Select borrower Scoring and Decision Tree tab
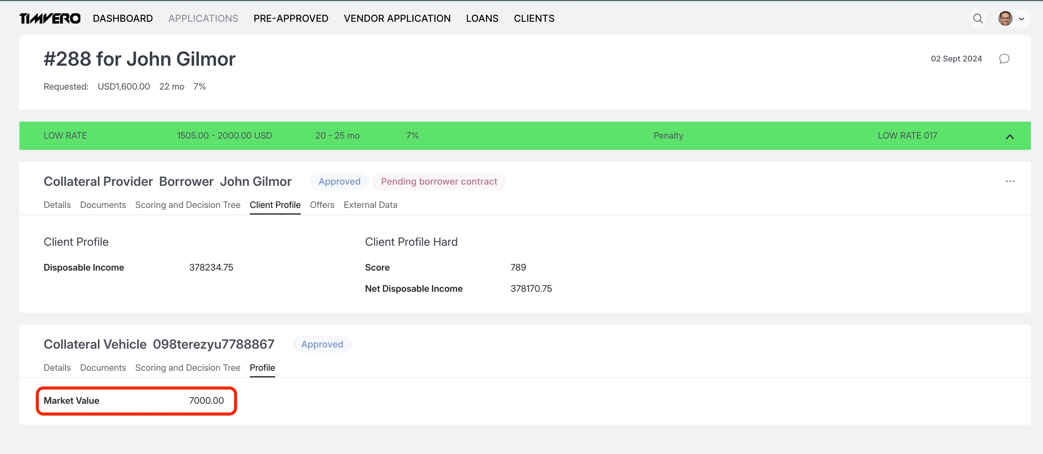 click(187, 205)
